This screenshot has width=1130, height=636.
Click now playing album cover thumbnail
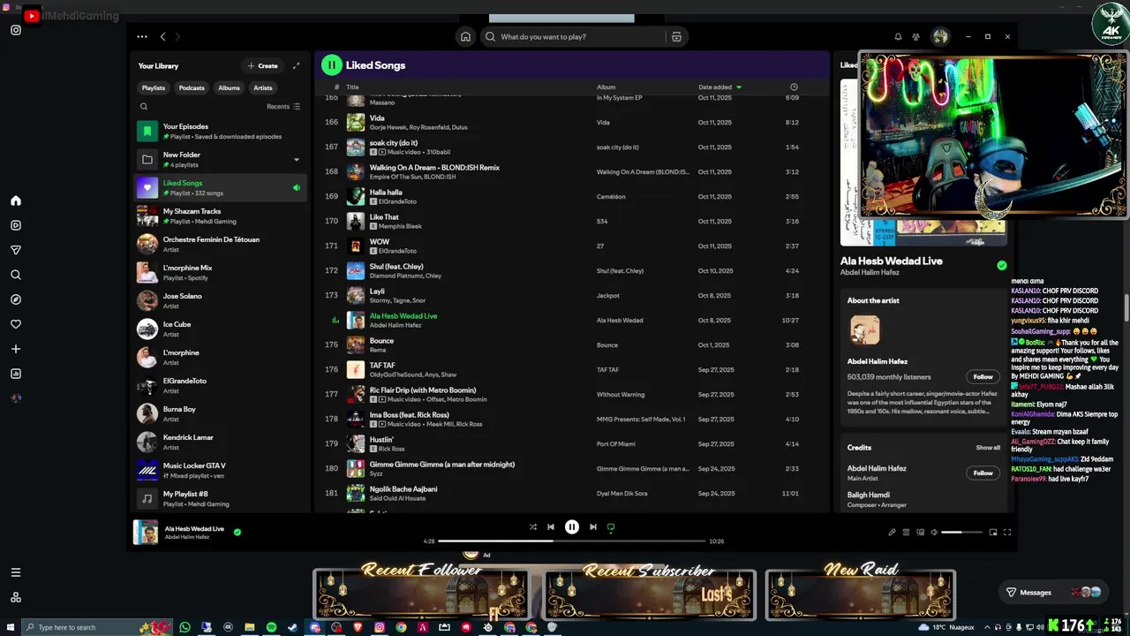146,532
